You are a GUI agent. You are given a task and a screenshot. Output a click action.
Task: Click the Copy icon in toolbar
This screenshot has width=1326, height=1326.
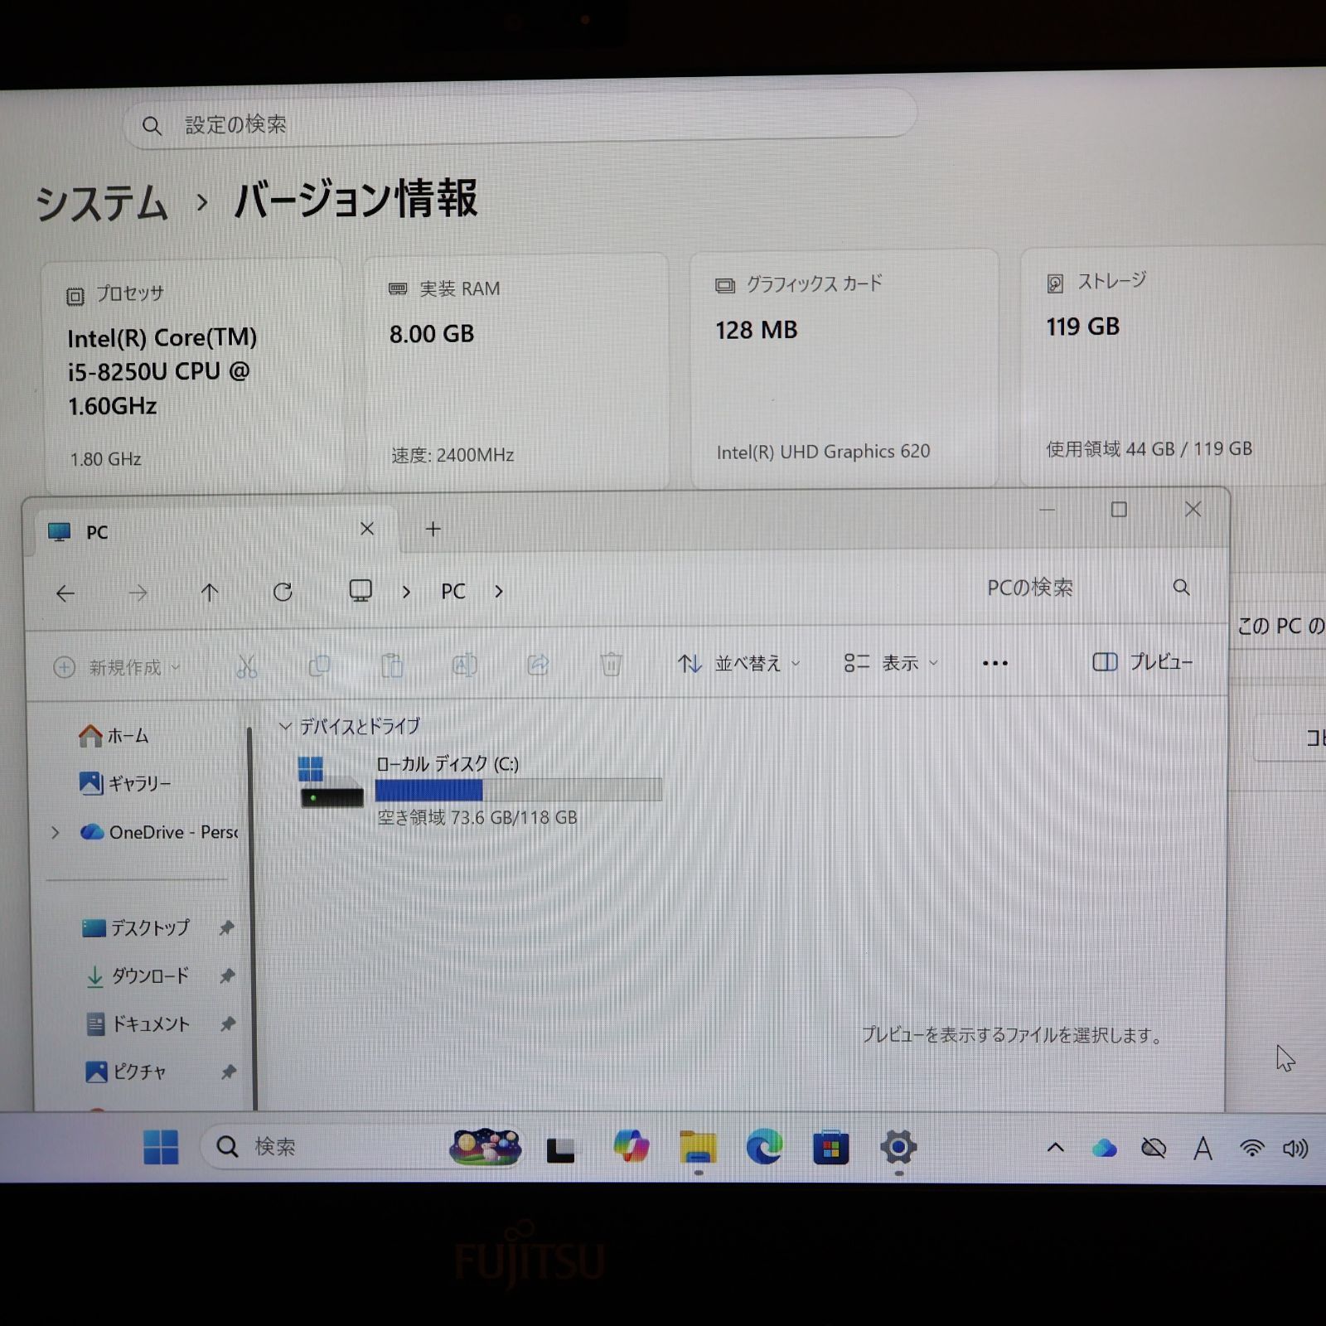(319, 665)
